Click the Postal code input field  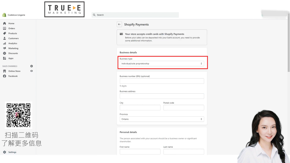184,108
